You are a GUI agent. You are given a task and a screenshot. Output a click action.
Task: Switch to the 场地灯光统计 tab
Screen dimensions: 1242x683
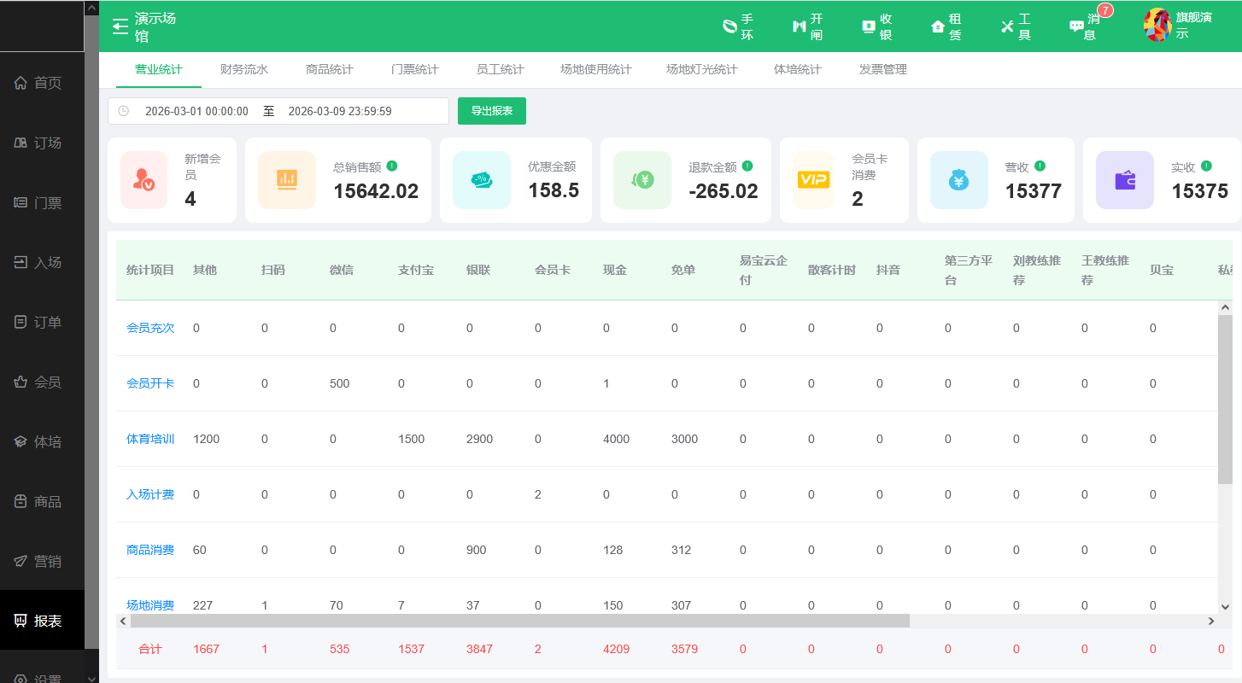click(701, 69)
